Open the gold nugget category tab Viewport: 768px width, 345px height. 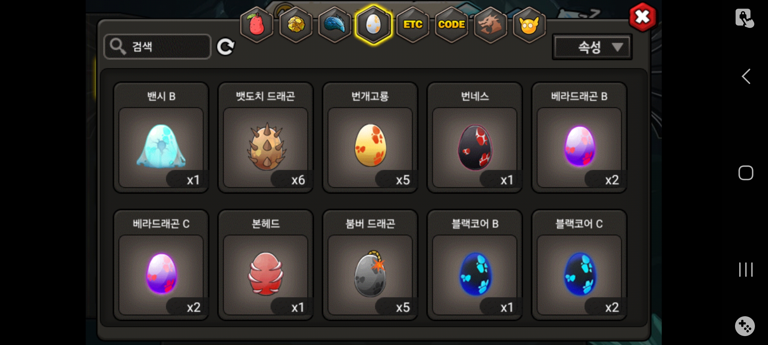click(296, 25)
